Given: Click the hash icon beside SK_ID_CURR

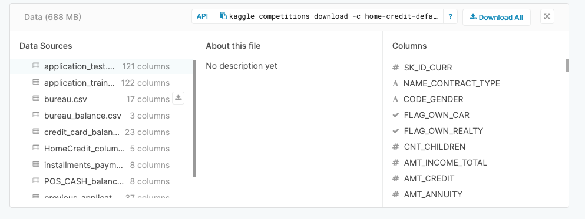Looking at the screenshot, I should click(x=396, y=68).
